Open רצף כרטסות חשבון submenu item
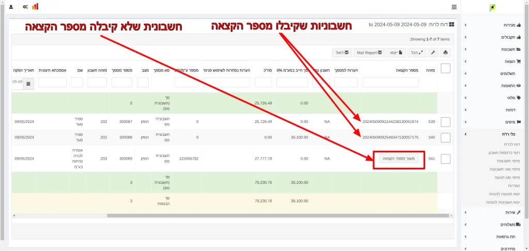The image size is (529, 251). click(x=504, y=153)
